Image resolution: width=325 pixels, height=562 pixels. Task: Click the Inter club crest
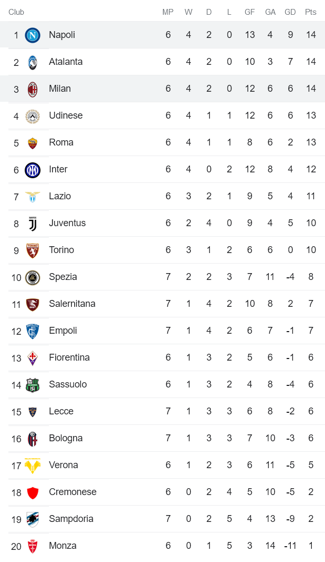(x=33, y=170)
